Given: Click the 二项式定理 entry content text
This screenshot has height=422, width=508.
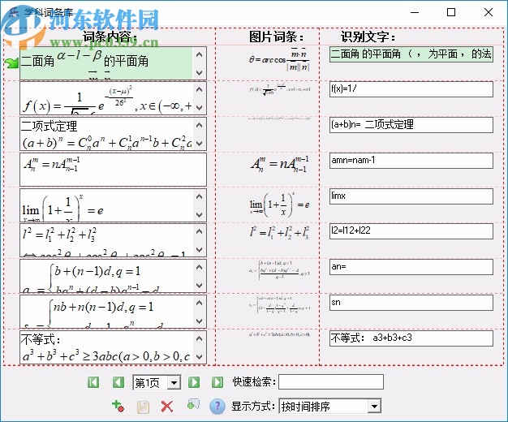Looking at the screenshot, I should [x=50, y=126].
